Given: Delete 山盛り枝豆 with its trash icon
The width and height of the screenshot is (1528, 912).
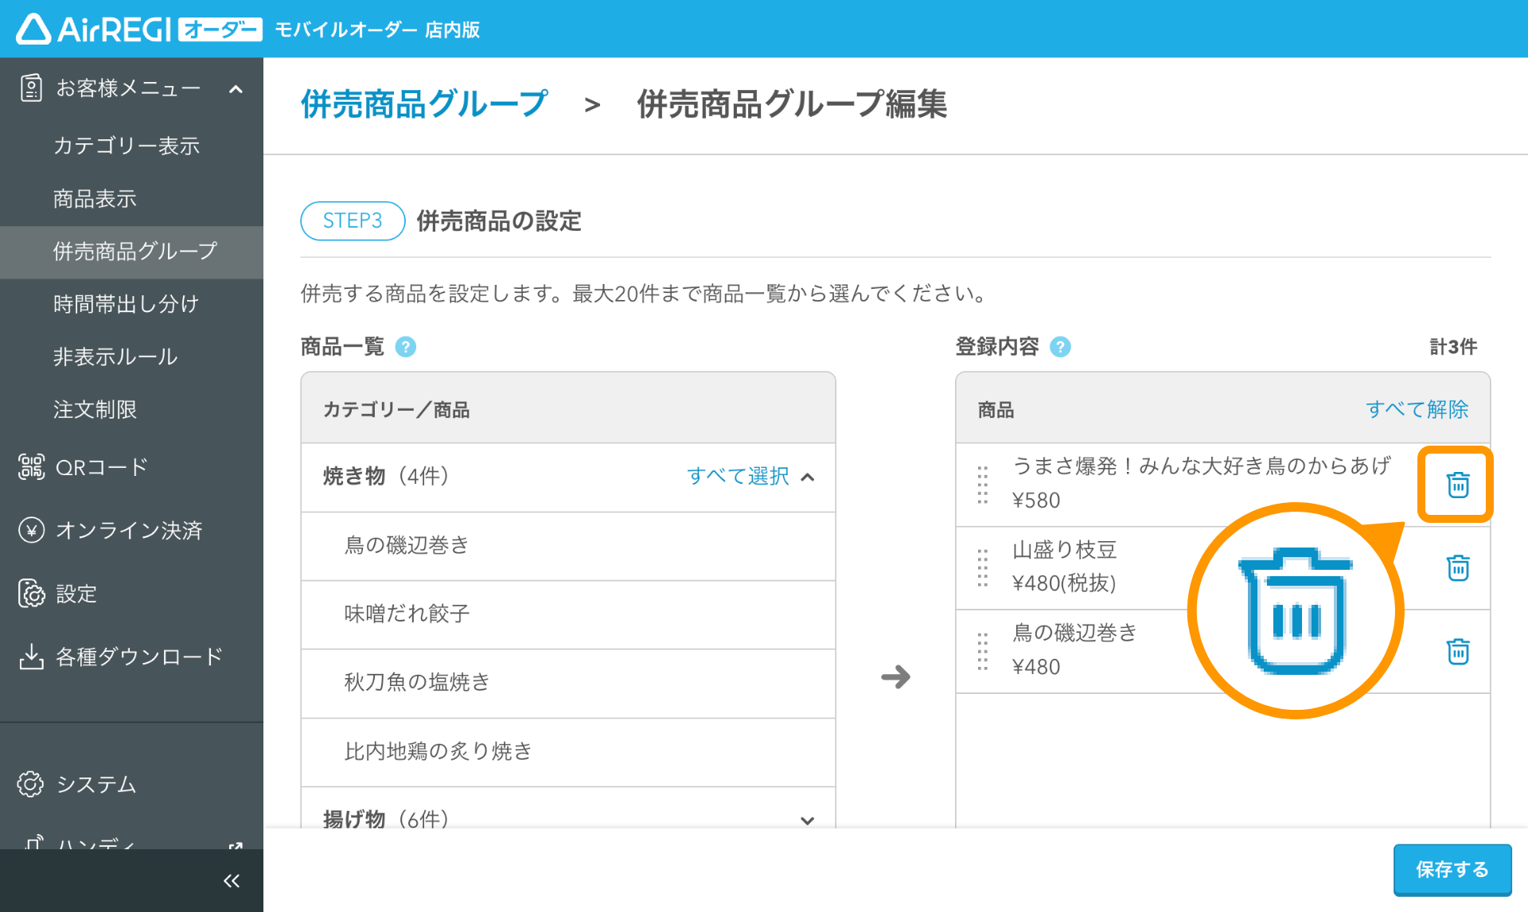Looking at the screenshot, I should 1457,567.
